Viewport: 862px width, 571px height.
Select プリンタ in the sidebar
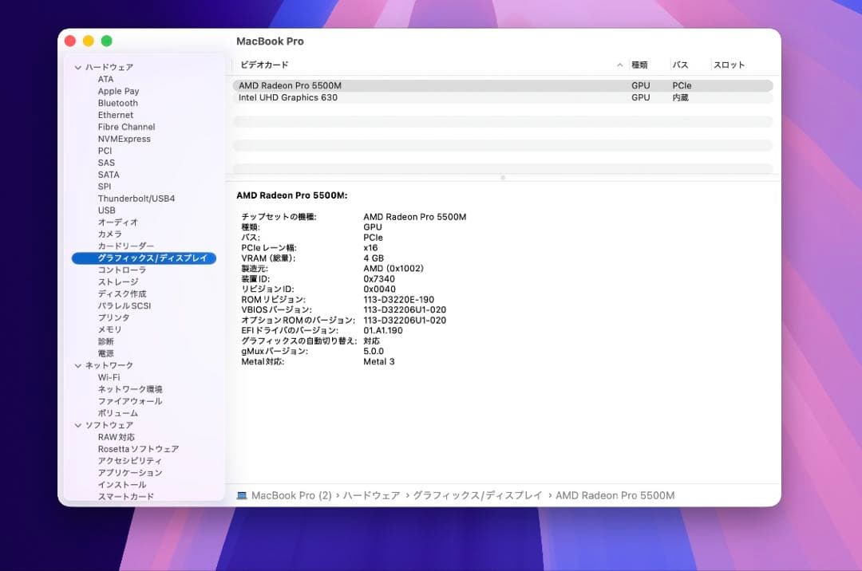pos(114,317)
